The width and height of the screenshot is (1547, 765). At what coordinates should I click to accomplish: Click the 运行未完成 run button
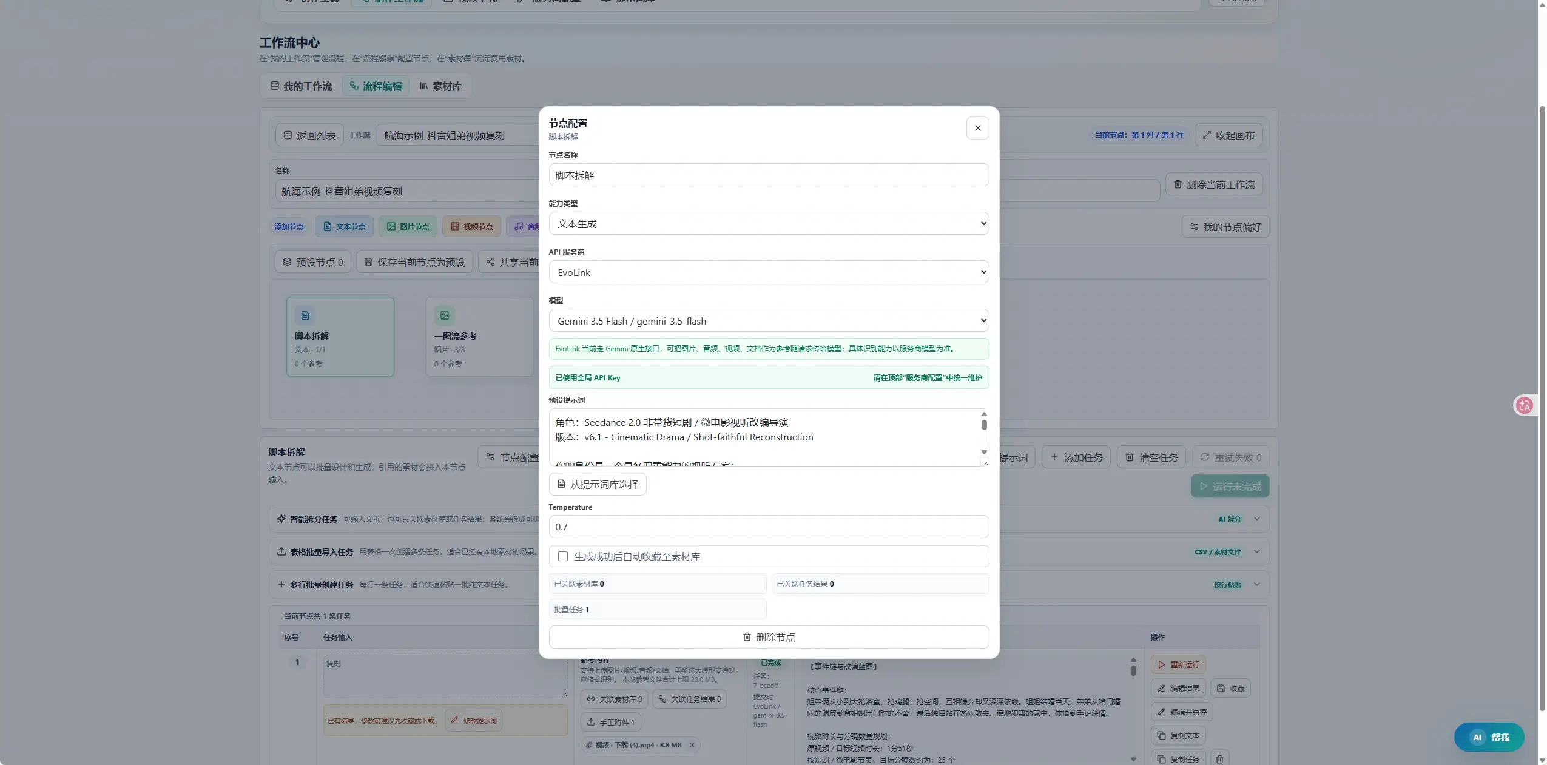[1230, 487]
